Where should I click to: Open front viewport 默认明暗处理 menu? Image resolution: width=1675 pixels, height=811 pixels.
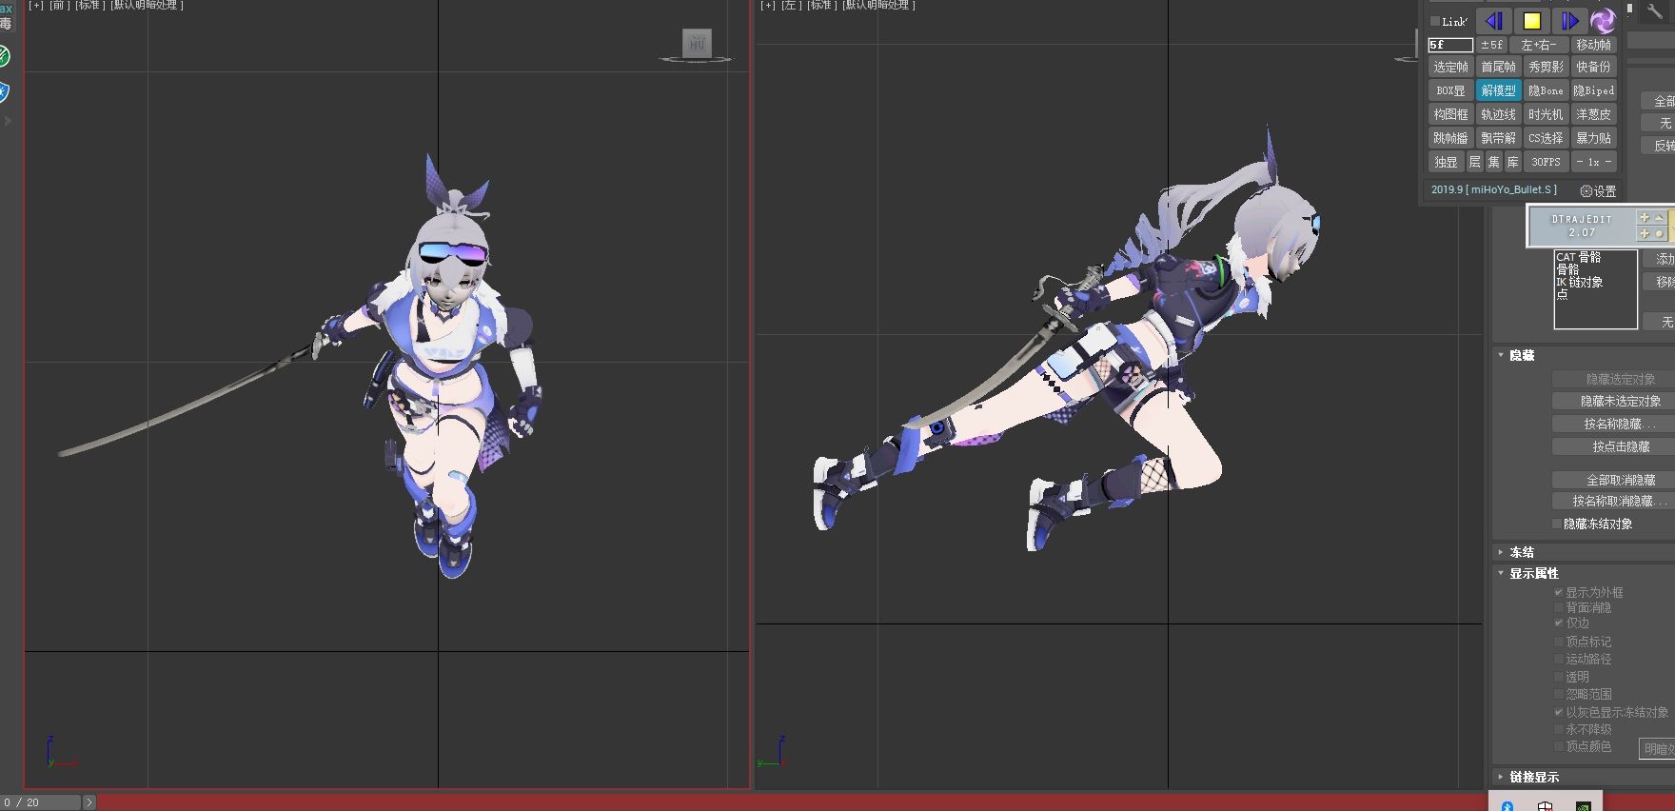(x=147, y=5)
